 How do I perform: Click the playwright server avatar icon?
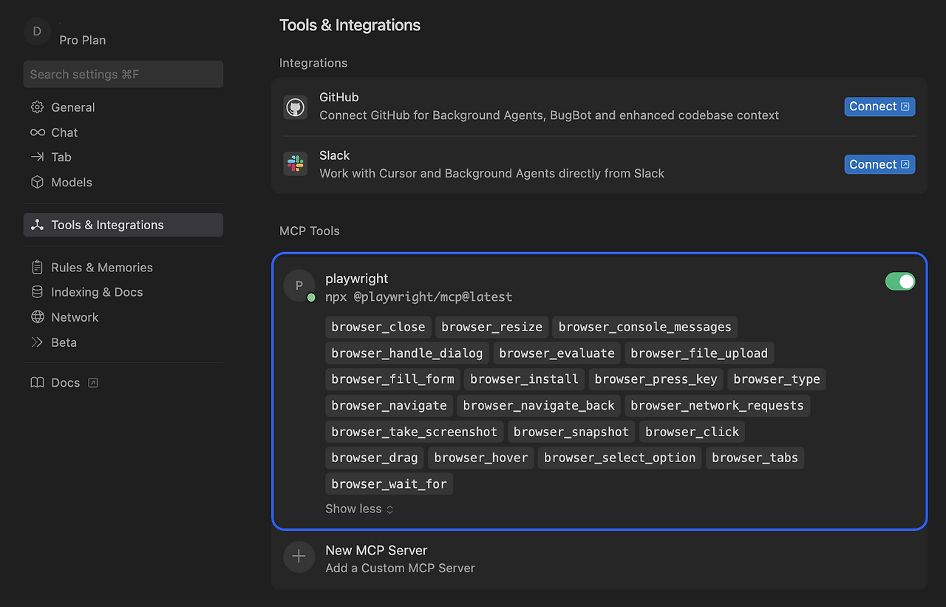[299, 285]
